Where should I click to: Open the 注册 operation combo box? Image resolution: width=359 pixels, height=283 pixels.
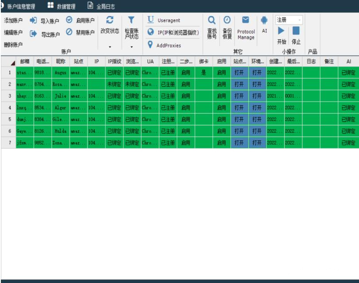[x=289, y=20]
